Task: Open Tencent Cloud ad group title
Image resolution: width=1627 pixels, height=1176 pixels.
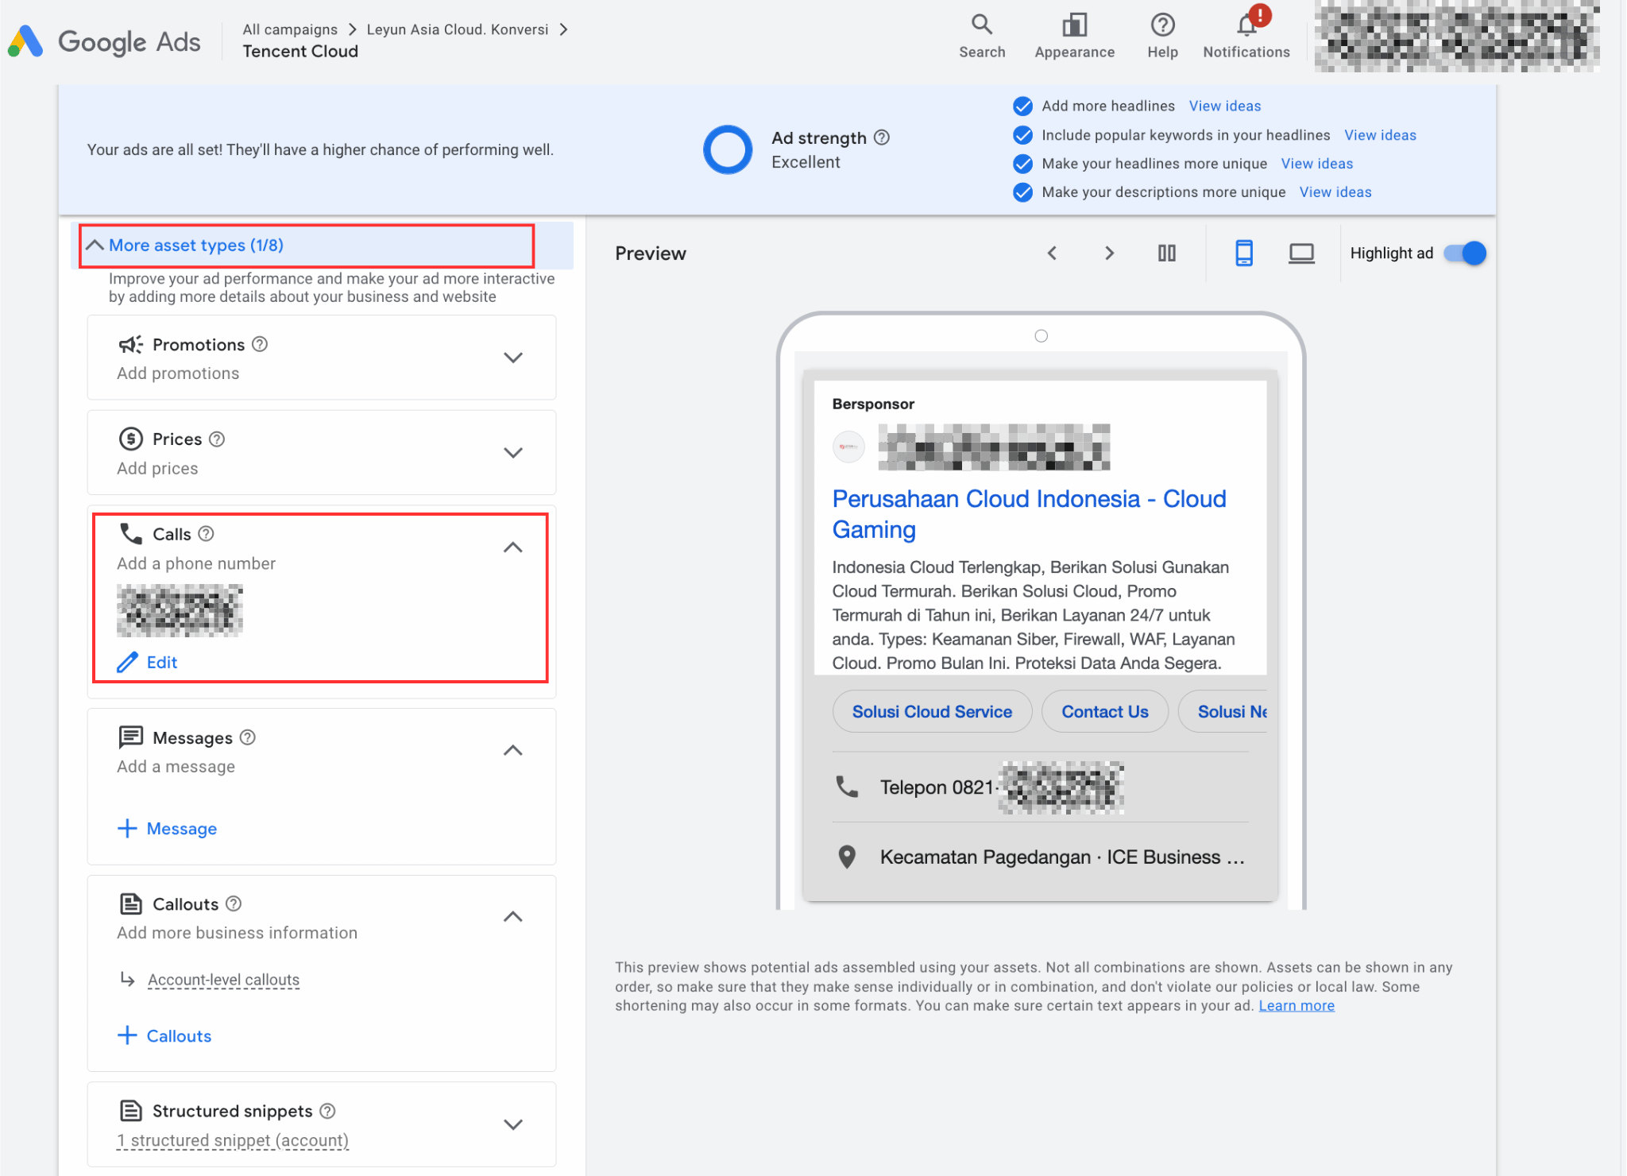Action: (x=300, y=52)
